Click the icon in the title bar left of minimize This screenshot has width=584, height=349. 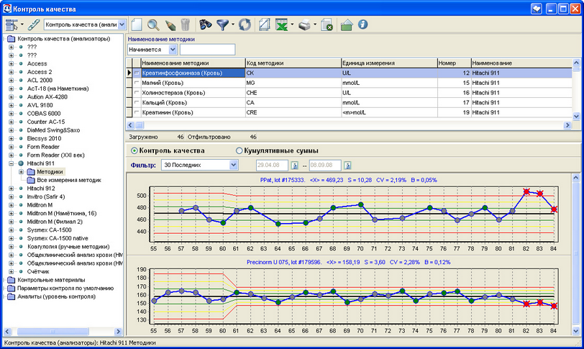537,9
